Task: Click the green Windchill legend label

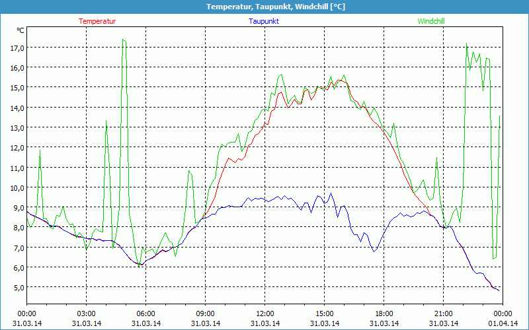Action: pos(431,21)
